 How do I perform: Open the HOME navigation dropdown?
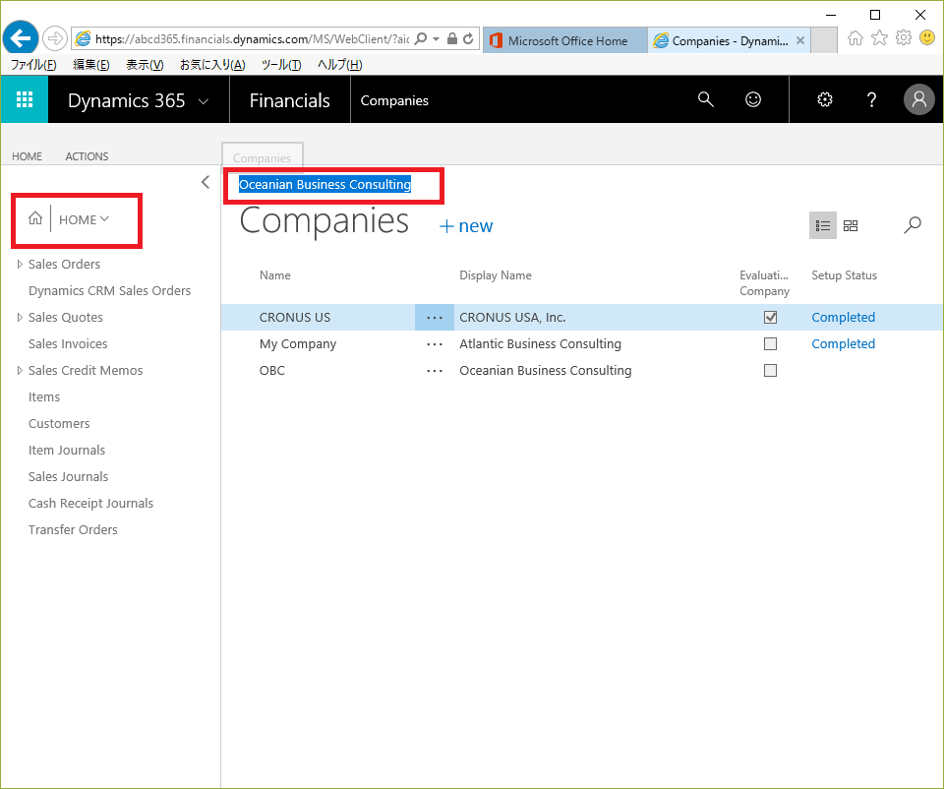point(84,219)
